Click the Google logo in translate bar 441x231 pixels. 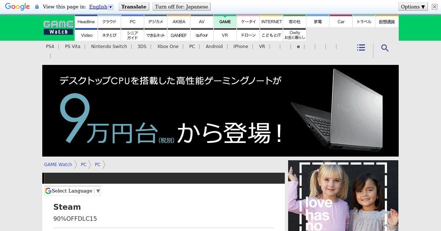tap(17, 7)
